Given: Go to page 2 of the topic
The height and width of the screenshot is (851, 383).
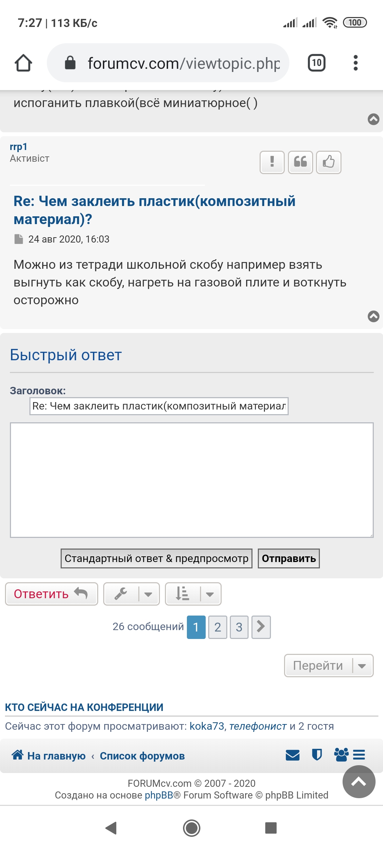Looking at the screenshot, I should (218, 627).
